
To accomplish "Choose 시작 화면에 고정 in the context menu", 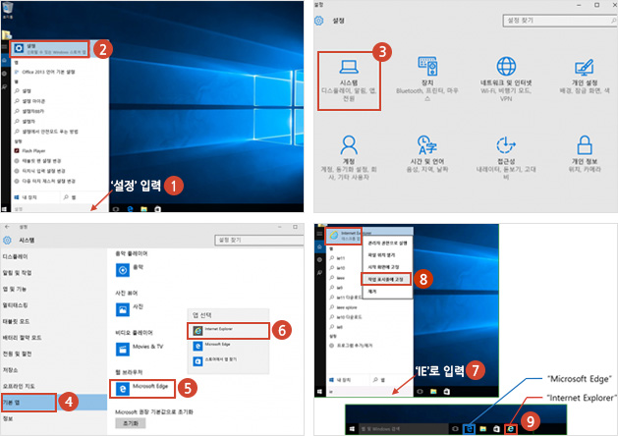I will [x=387, y=267].
